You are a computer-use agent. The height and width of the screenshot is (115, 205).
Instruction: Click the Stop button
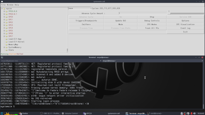tap(152, 17)
